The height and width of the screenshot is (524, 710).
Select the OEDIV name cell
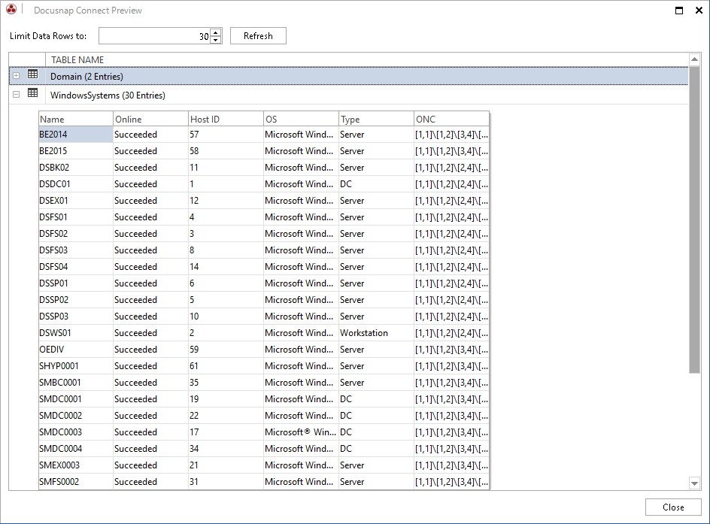click(x=76, y=350)
